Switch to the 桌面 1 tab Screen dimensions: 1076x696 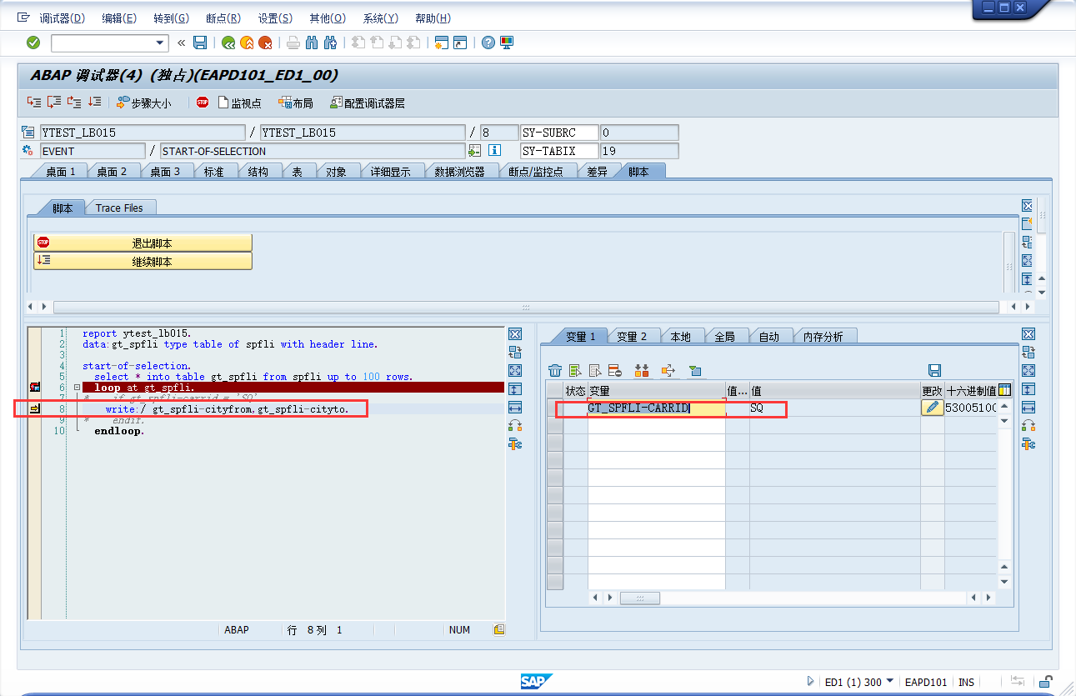[x=61, y=172]
